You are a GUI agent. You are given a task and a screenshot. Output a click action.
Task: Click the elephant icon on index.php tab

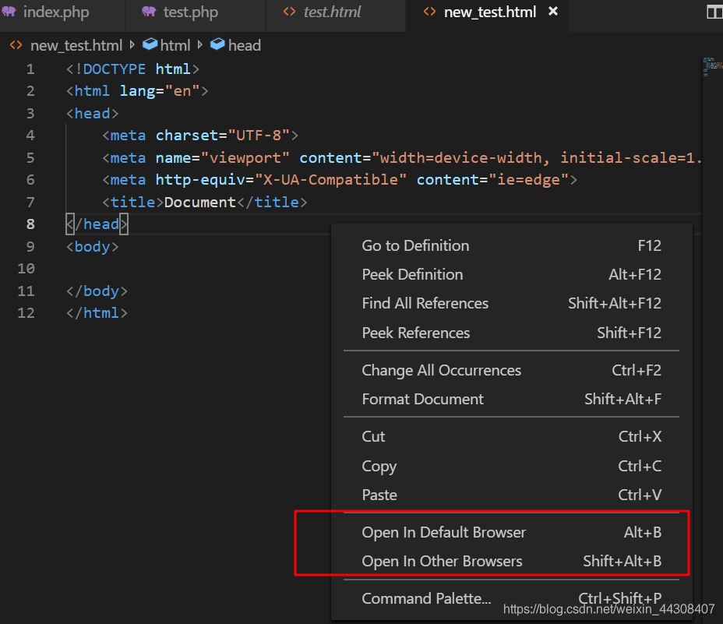point(9,12)
